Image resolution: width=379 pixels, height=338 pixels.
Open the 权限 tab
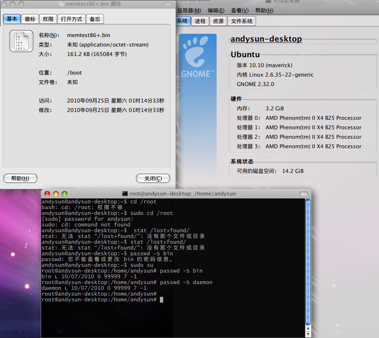48,19
